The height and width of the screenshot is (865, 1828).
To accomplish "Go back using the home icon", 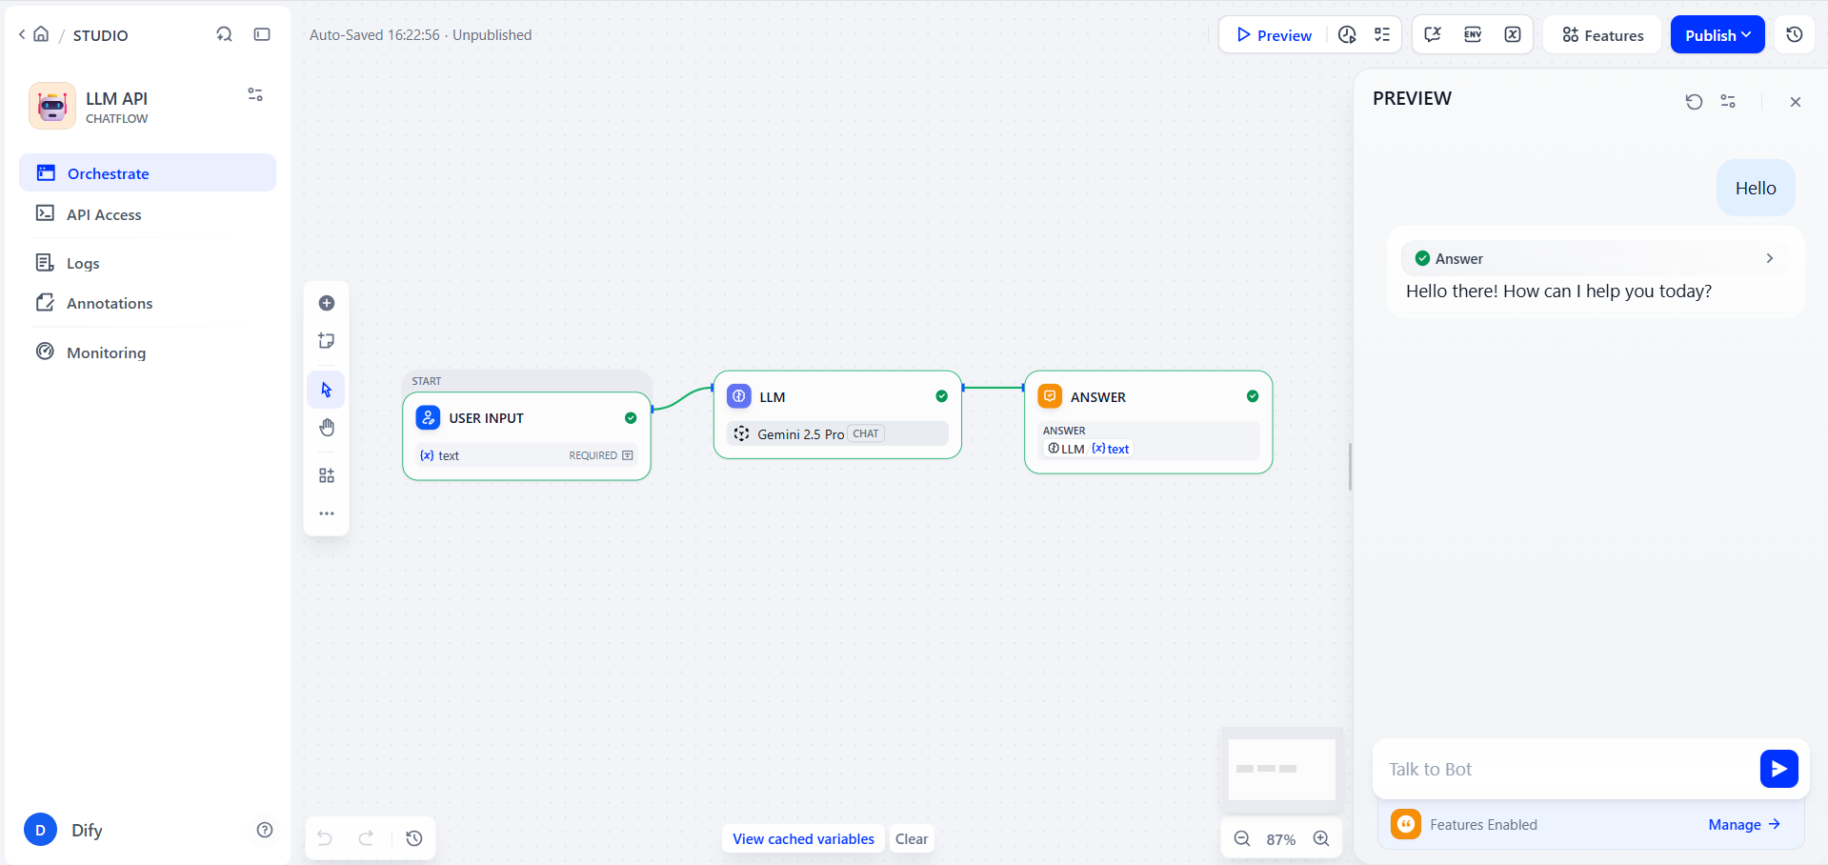I will tap(41, 34).
